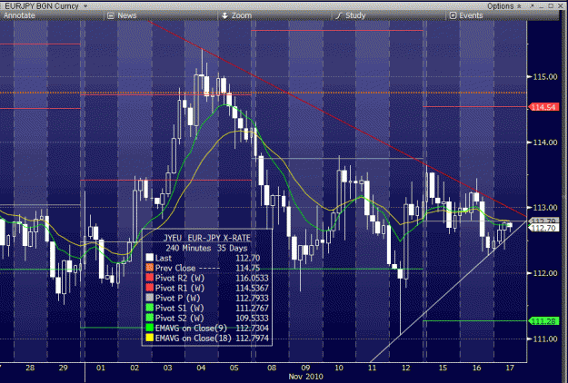
Task: Click date label 17 on time axis
Action: pos(510,368)
